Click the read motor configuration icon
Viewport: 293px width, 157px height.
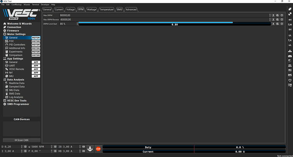point(290,19)
